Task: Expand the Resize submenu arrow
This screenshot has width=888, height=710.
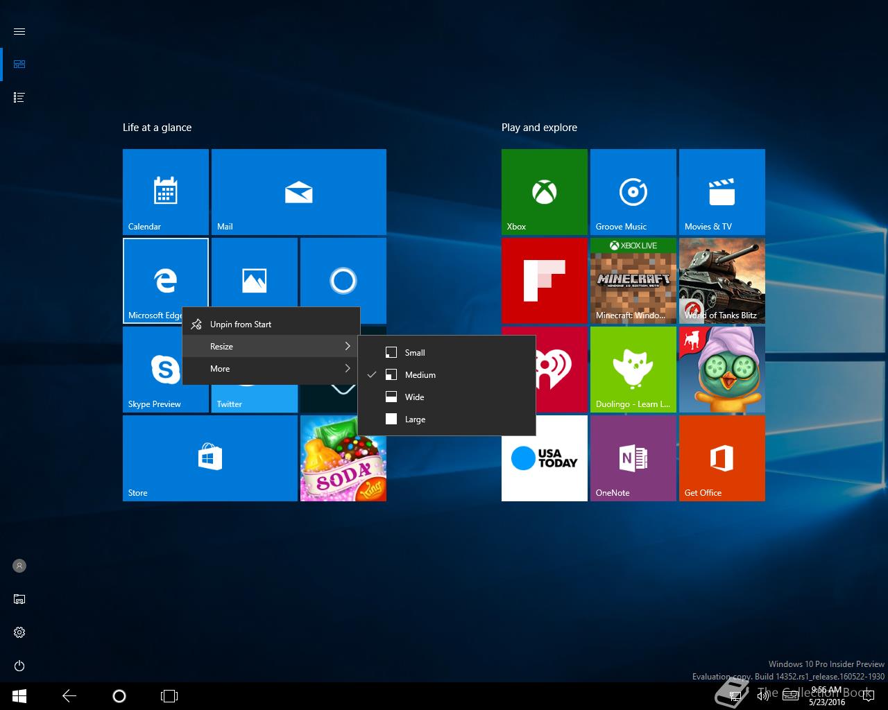Action: [348, 346]
